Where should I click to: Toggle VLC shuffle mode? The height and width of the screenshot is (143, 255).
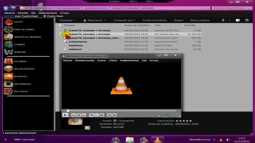click(114, 115)
